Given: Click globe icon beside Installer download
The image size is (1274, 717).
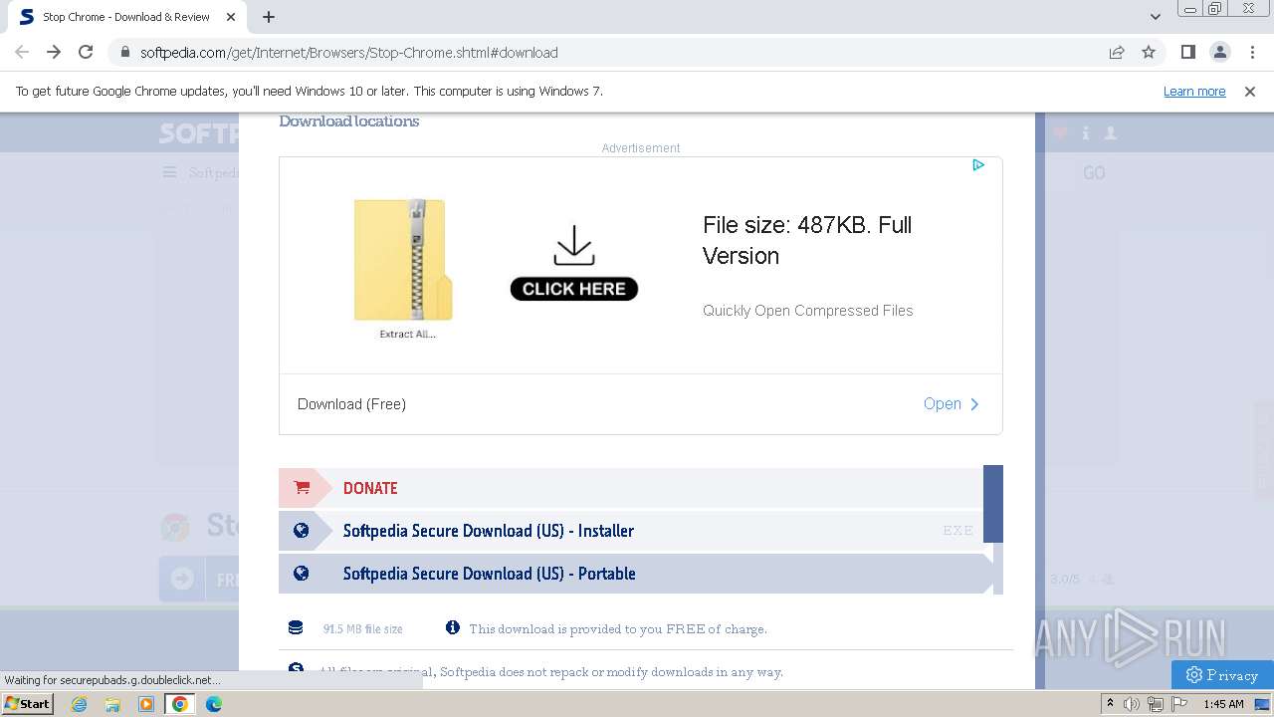Looking at the screenshot, I should (x=302, y=531).
